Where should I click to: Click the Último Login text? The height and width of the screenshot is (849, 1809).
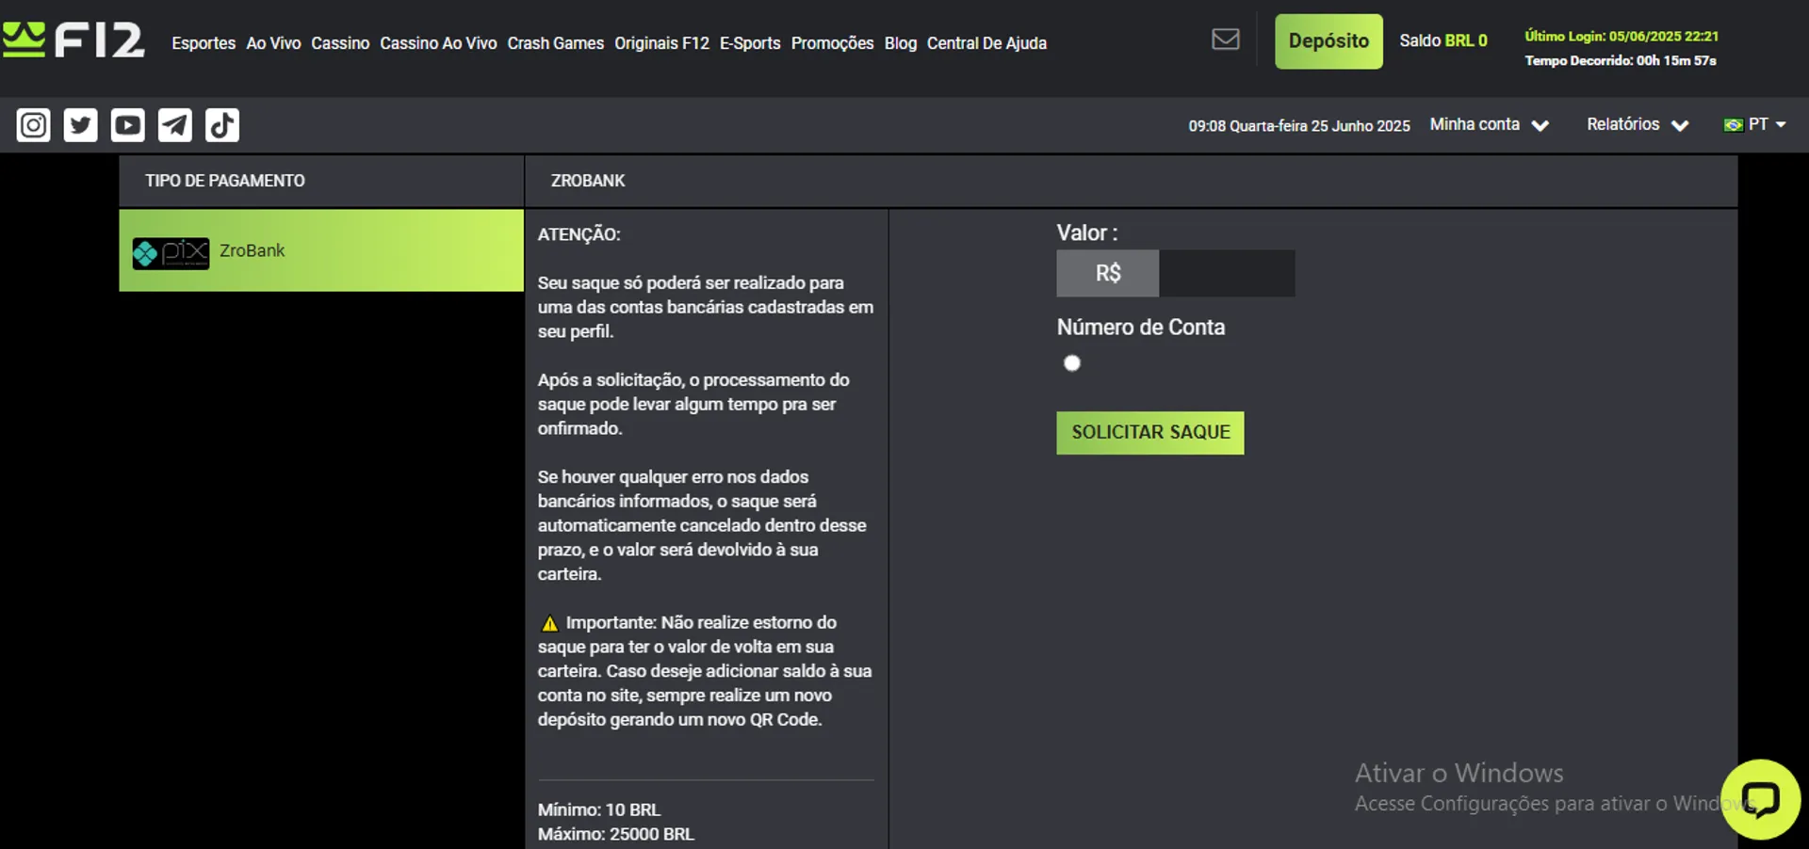[1622, 36]
